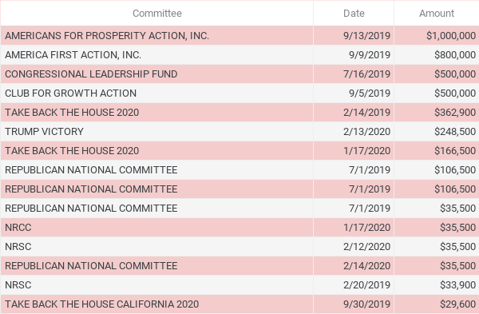
Task: Sort by the Amount column header
Action: [437, 13]
